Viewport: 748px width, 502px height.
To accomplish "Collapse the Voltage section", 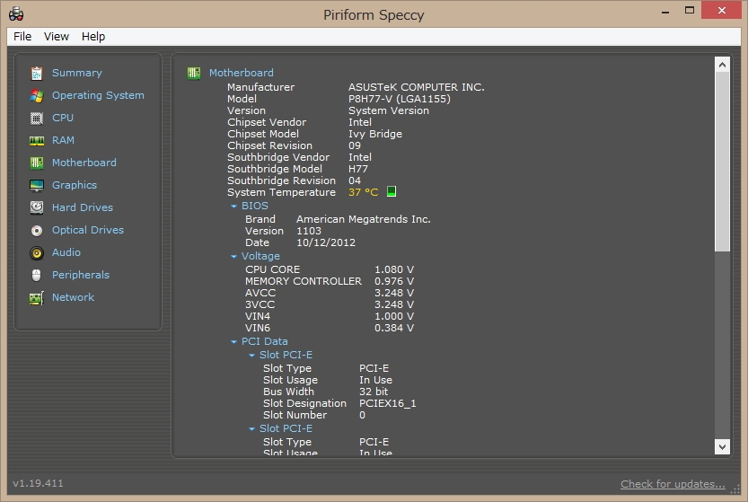I will (x=234, y=256).
